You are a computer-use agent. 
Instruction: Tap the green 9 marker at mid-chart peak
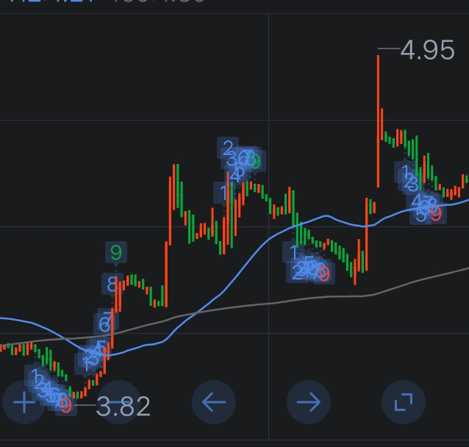[254, 160]
